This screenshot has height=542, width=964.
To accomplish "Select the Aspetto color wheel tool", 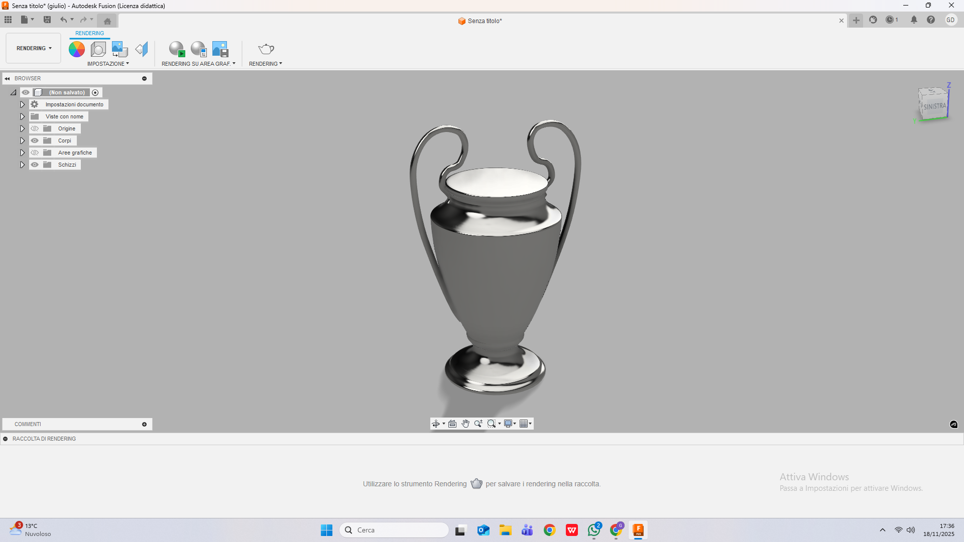I will click(x=76, y=49).
